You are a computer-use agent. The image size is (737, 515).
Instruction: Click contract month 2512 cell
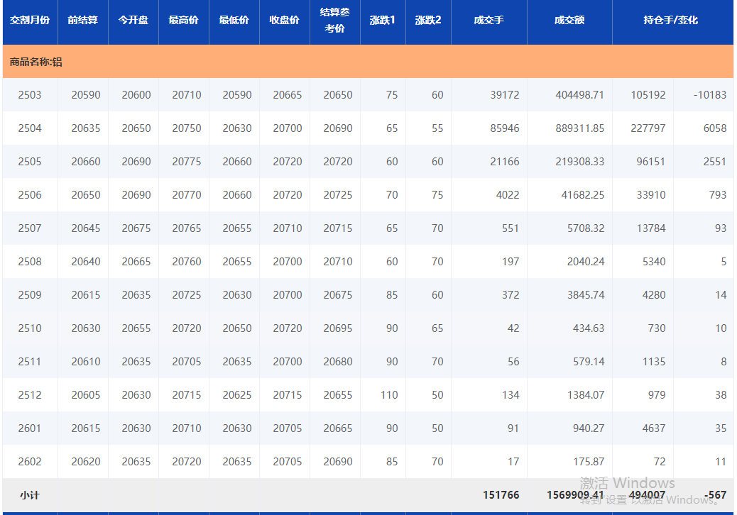[30, 395]
